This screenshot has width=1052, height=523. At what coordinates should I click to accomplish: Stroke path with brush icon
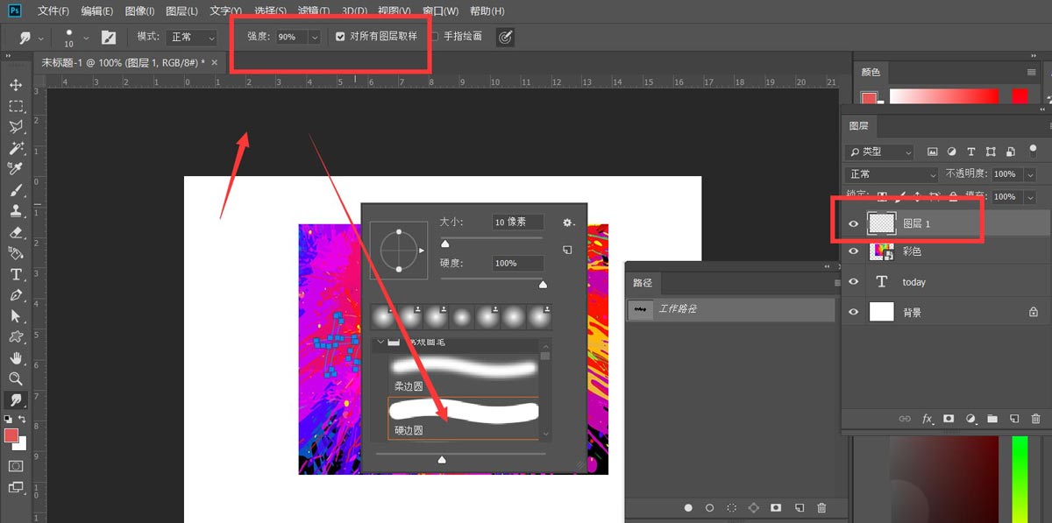[709, 507]
